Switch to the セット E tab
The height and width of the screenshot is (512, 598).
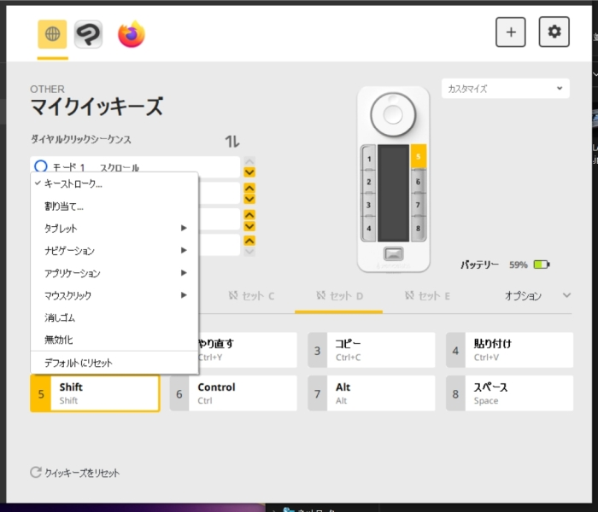[x=428, y=296]
